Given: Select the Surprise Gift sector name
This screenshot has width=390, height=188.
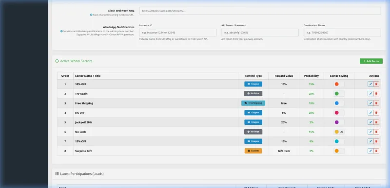Looking at the screenshot, I should (x=83, y=151).
